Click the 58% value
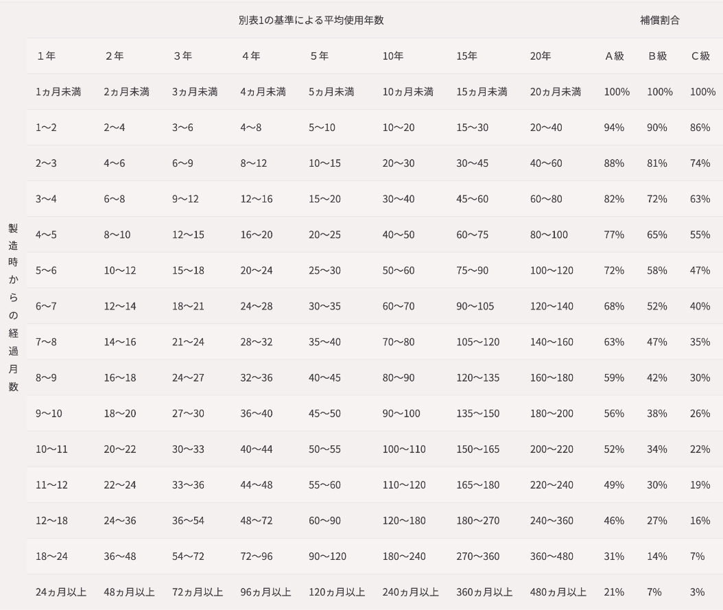 (x=657, y=270)
